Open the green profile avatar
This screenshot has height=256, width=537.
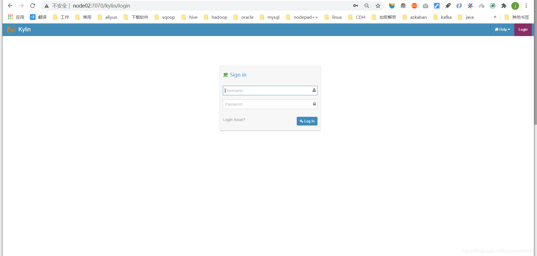coord(515,6)
